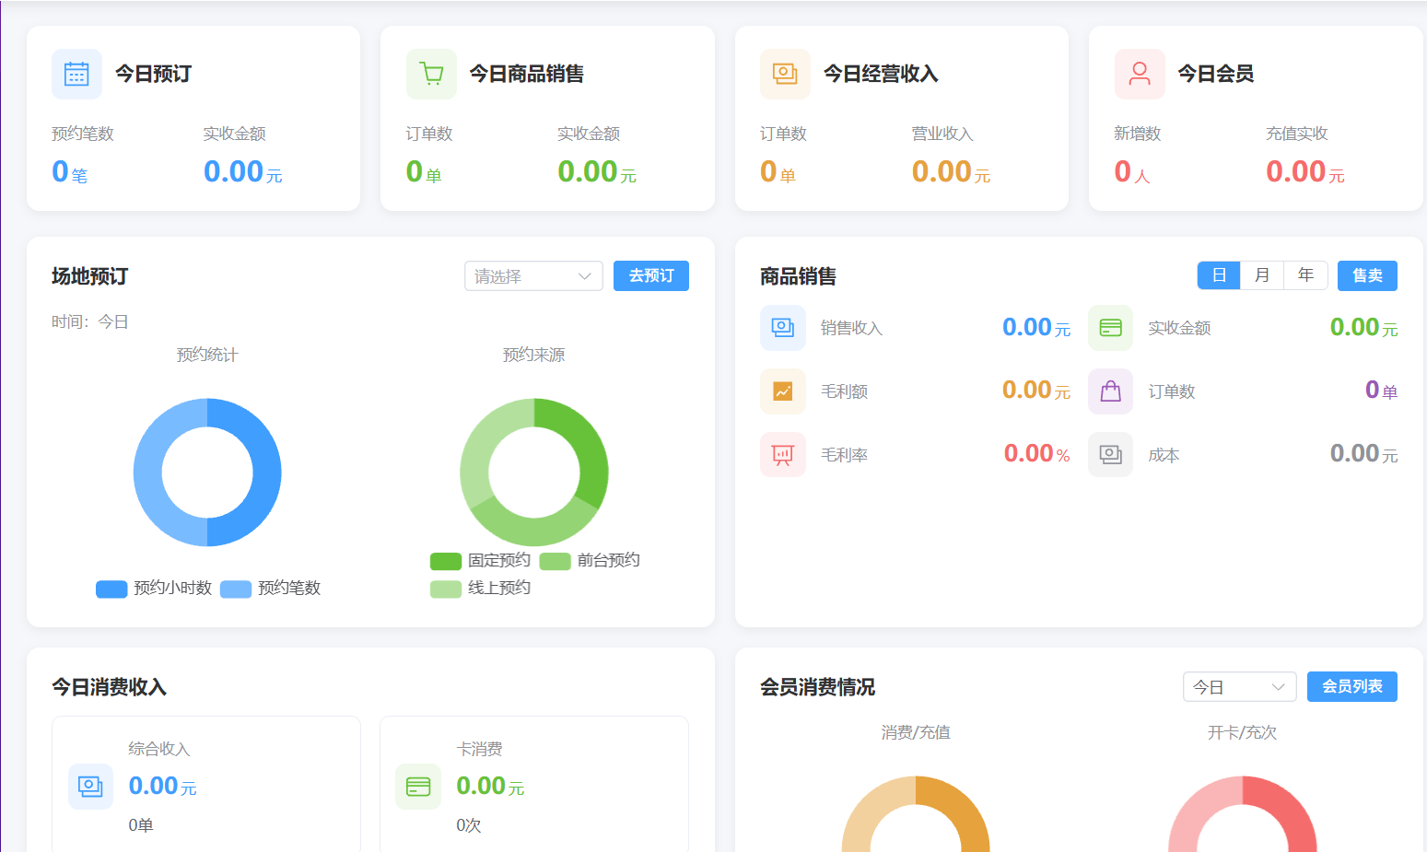Toggle the 预约笔数 legend swatch

pyautogui.click(x=236, y=589)
